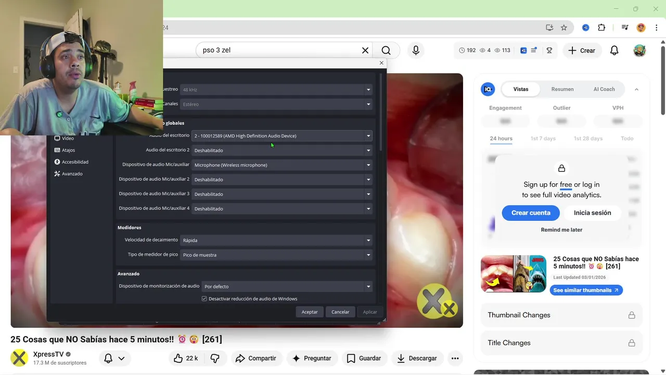Switch to AI Coach tab
666x375 pixels.
click(x=604, y=89)
